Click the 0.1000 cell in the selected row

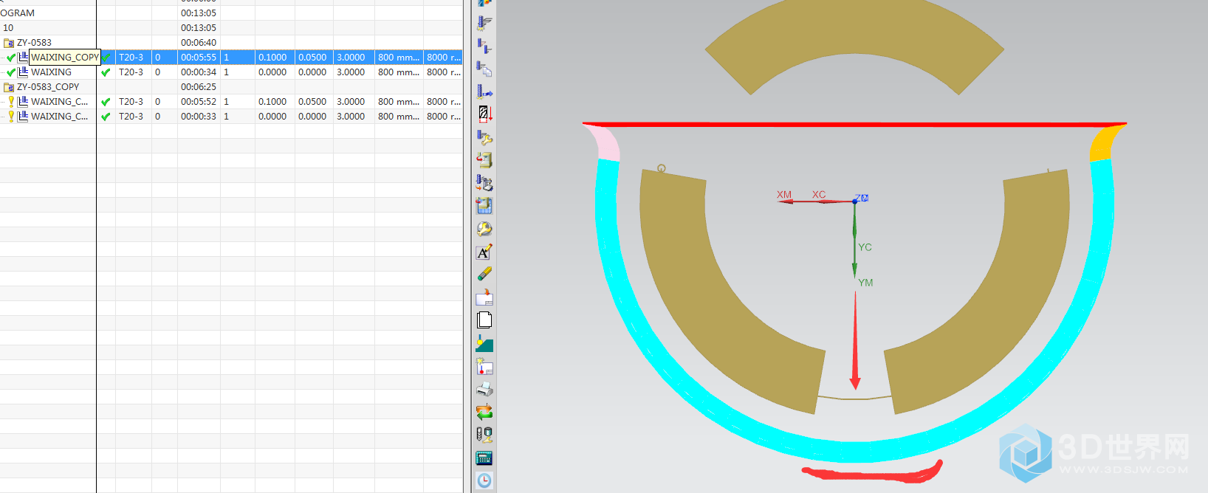pos(275,58)
